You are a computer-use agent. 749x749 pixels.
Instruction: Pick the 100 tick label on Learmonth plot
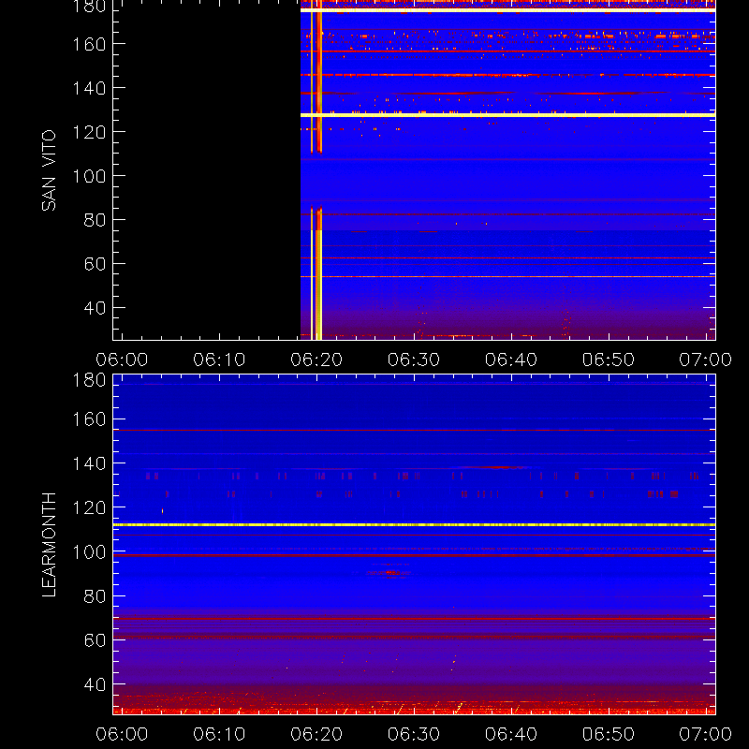tap(89, 552)
